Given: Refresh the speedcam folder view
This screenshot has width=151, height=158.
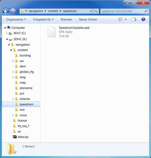Looking at the screenshot, I should 96,11.
